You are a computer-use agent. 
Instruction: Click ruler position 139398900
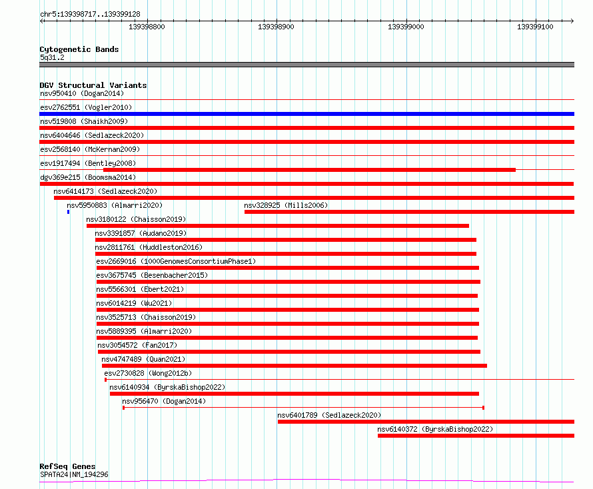(276, 27)
